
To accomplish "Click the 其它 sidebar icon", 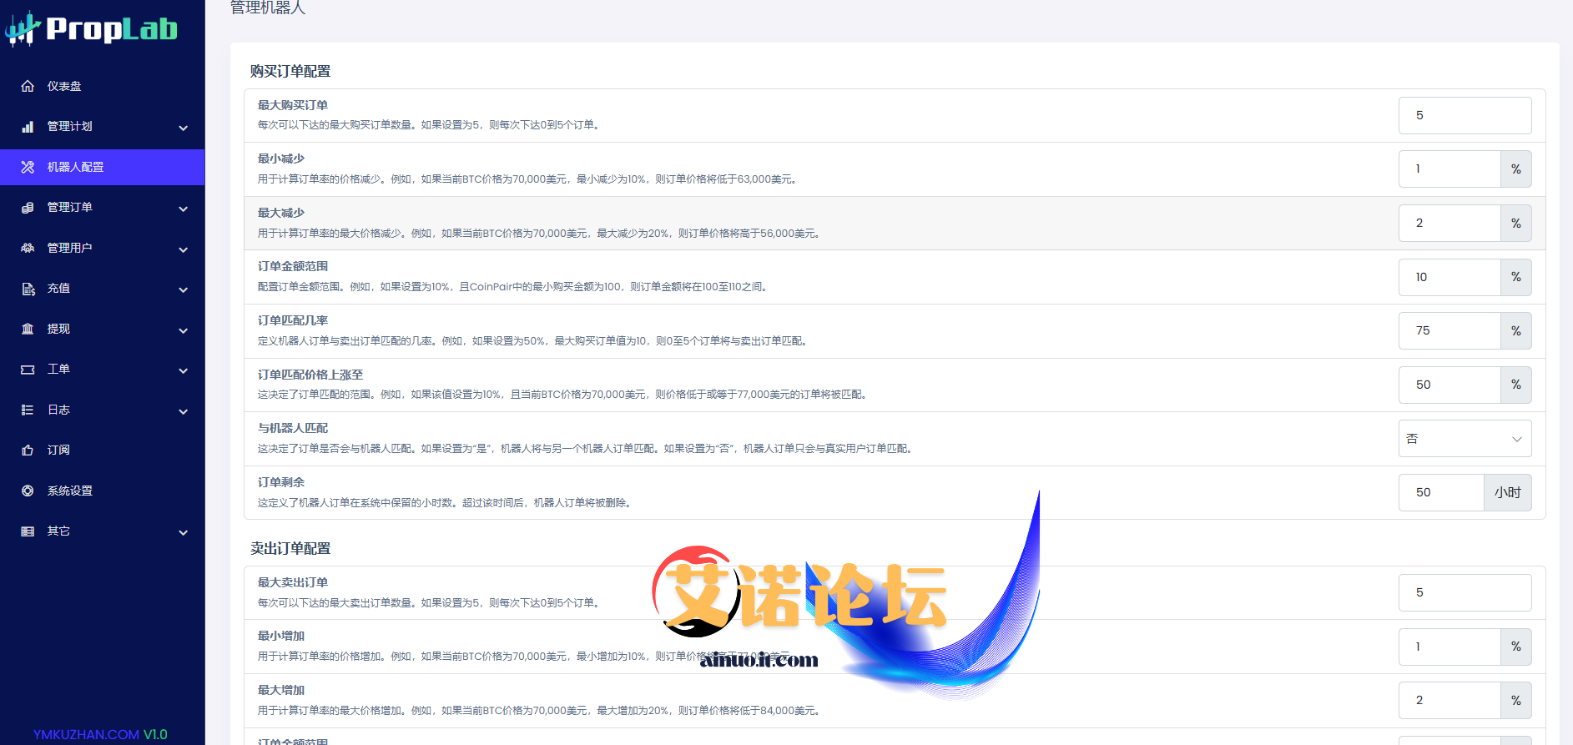I will tap(28, 531).
